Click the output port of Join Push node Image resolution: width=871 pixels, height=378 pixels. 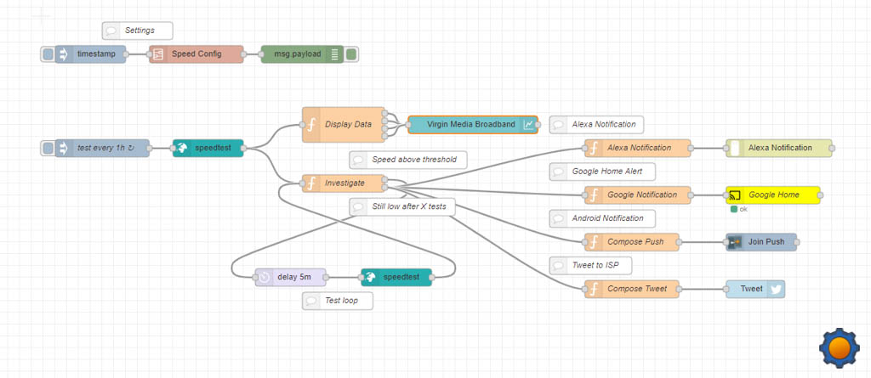797,242
